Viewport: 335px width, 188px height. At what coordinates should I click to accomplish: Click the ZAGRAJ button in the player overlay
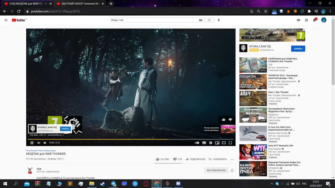(65, 129)
